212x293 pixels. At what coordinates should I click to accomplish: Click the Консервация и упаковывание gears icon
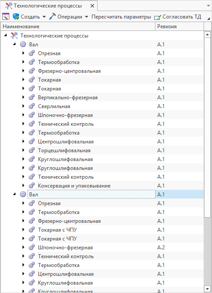point(32,185)
